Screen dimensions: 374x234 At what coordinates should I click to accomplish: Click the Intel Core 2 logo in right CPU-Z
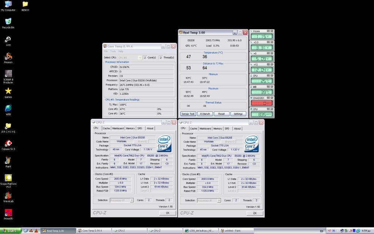251,144
